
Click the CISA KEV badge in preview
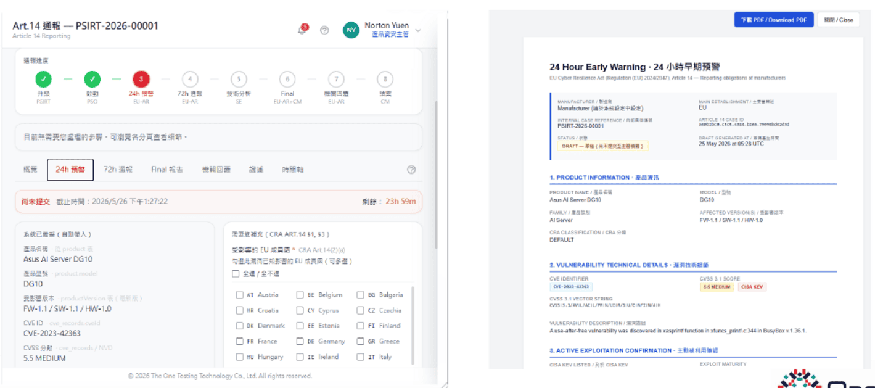coord(751,287)
